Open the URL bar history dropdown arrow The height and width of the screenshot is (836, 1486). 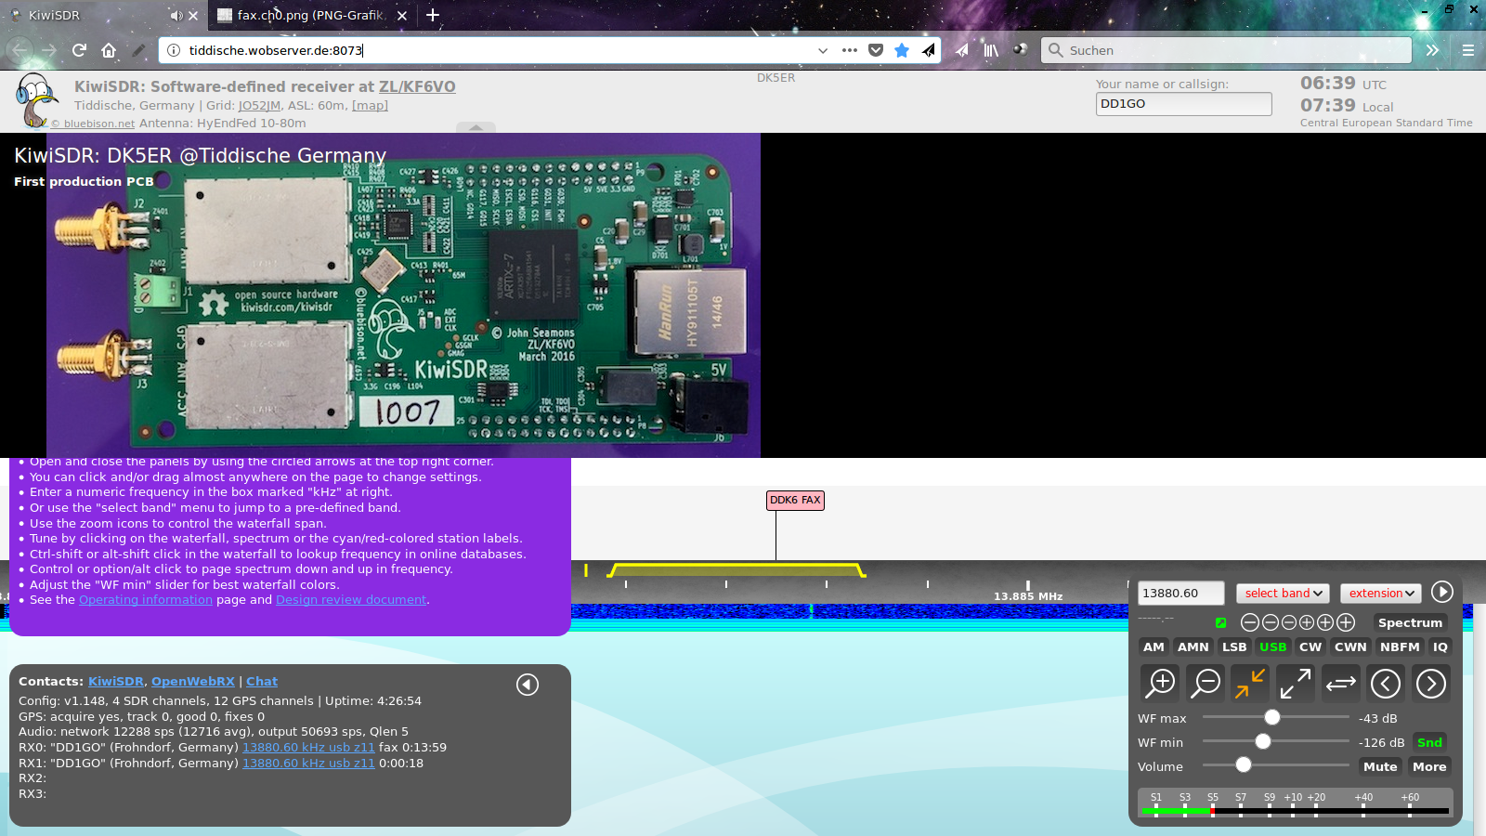pyautogui.click(x=822, y=50)
